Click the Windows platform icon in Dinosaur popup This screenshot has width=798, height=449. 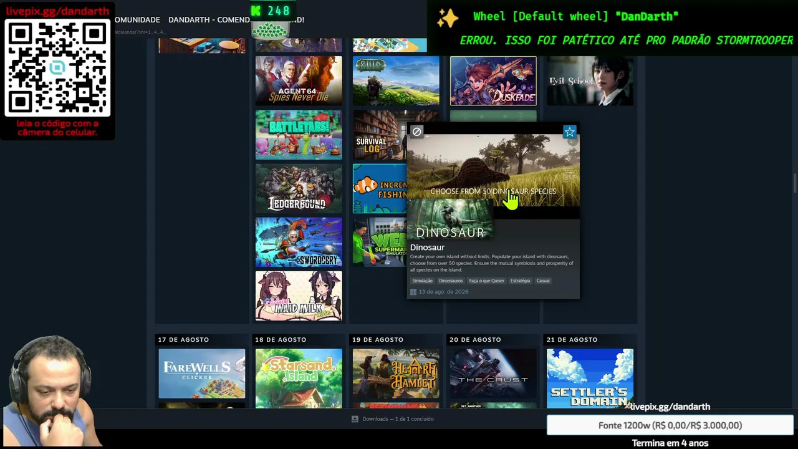[x=413, y=292]
